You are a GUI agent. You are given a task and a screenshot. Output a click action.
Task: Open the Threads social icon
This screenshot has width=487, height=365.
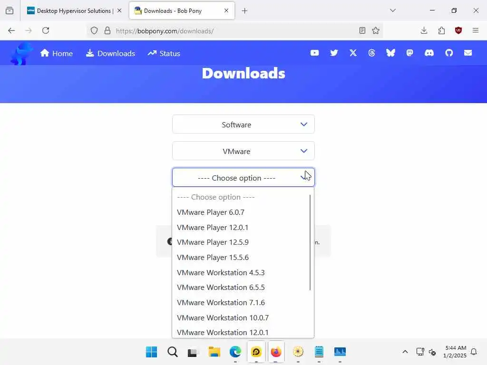tap(371, 53)
